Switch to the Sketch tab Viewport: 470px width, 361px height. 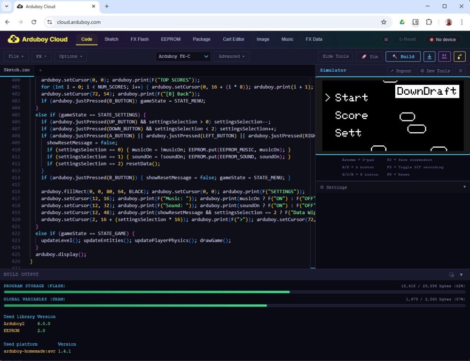click(111, 39)
